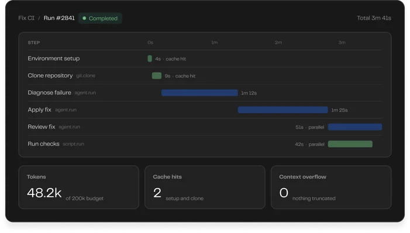Click the Total 3m 41s duration
The height and width of the screenshot is (233, 410).
[x=374, y=18]
